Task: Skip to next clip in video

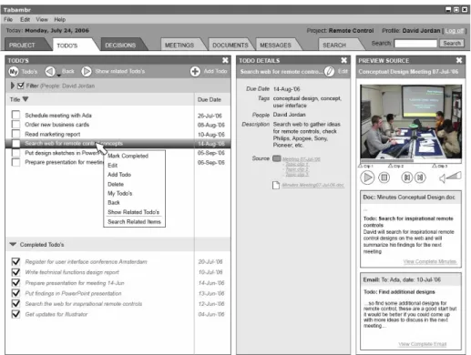Action: pyautogui.click(x=420, y=177)
